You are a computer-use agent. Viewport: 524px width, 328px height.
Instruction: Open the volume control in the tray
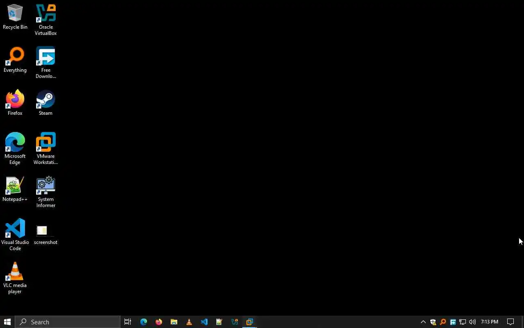click(472, 322)
